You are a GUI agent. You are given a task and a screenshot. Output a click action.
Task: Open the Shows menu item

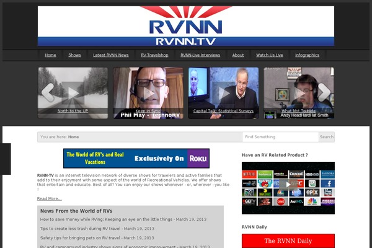pyautogui.click(x=74, y=55)
